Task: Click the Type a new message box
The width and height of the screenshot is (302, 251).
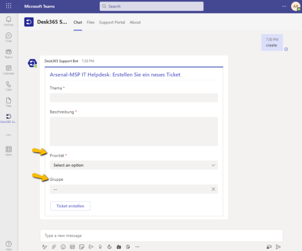Action: tap(161, 235)
